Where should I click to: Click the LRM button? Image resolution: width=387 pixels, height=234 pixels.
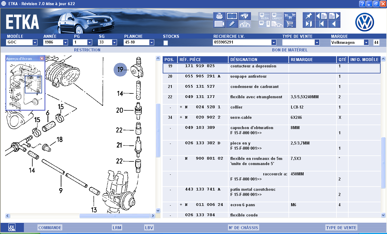tap(117, 228)
